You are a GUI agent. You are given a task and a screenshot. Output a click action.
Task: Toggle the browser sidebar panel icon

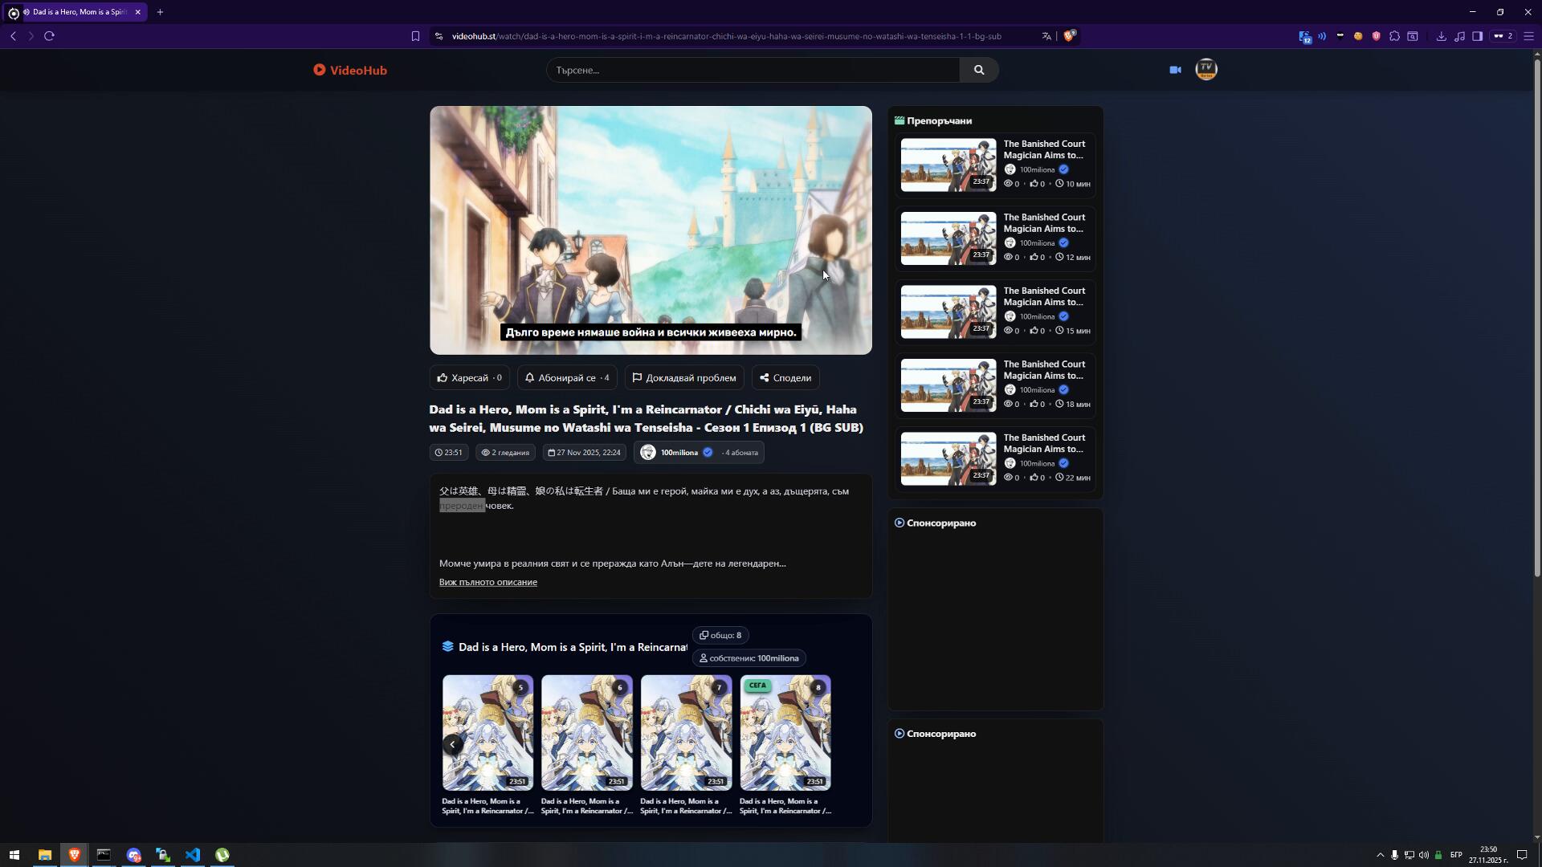[x=1477, y=36]
